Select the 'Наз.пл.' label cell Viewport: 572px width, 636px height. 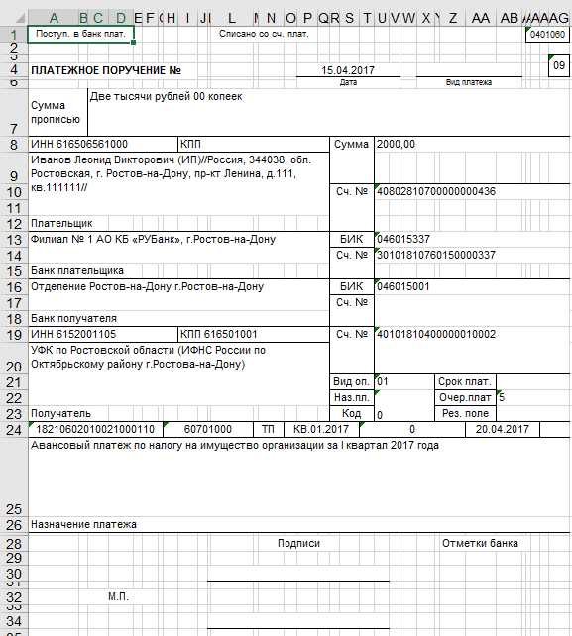tap(352, 397)
